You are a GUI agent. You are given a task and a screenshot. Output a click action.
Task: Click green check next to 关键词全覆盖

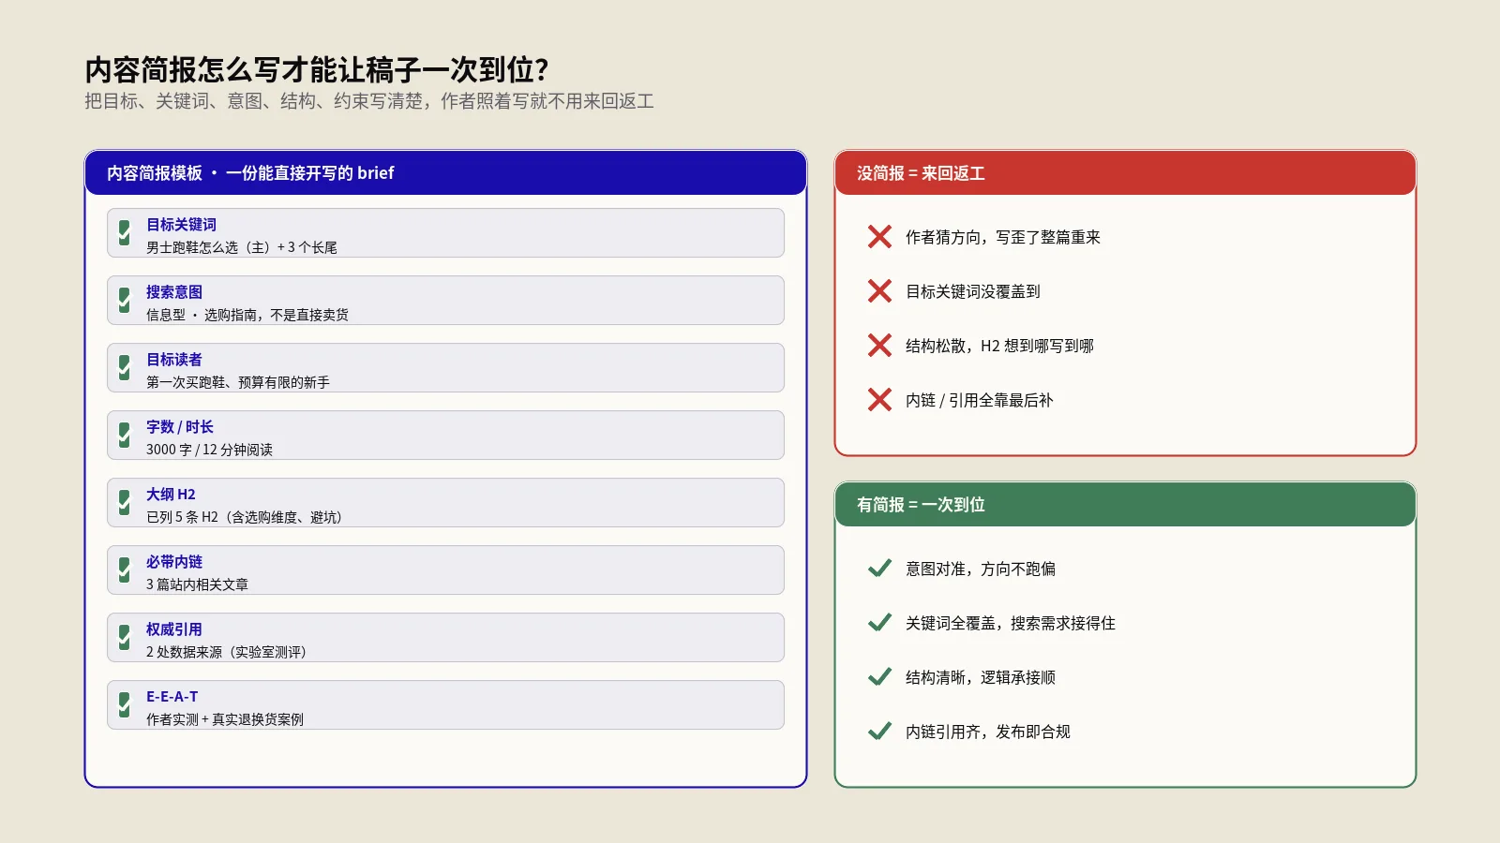tap(879, 623)
